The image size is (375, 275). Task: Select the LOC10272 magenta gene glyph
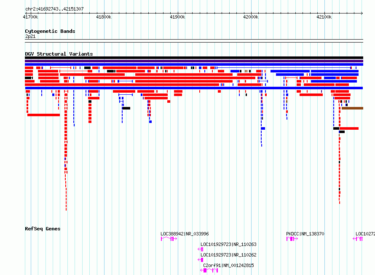tap(358, 239)
